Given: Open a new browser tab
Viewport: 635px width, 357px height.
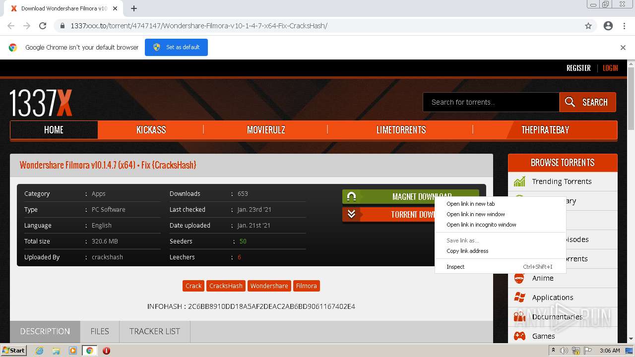Looking at the screenshot, I should [x=134, y=8].
